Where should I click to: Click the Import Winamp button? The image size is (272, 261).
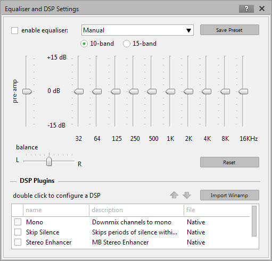click(x=229, y=195)
